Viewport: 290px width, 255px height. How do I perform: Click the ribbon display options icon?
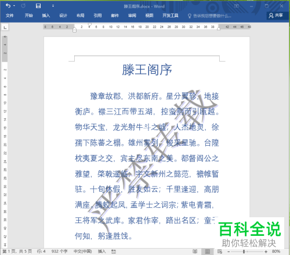[x=237, y=6]
